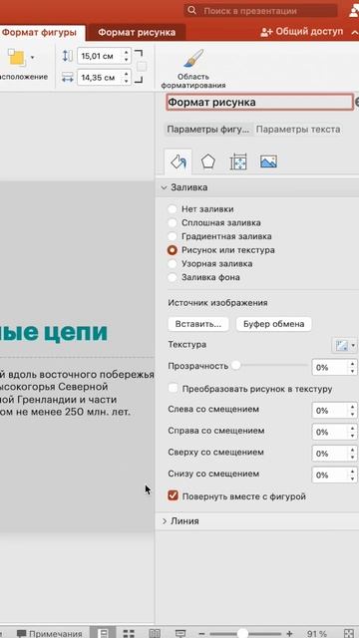359x638 pixels.
Task: Click Сверху со смещением stepper
Action: click(352, 454)
